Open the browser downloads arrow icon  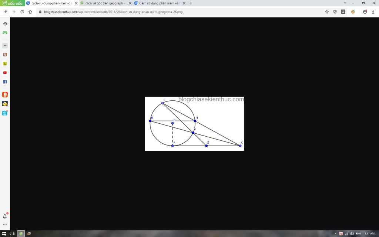[373, 11]
